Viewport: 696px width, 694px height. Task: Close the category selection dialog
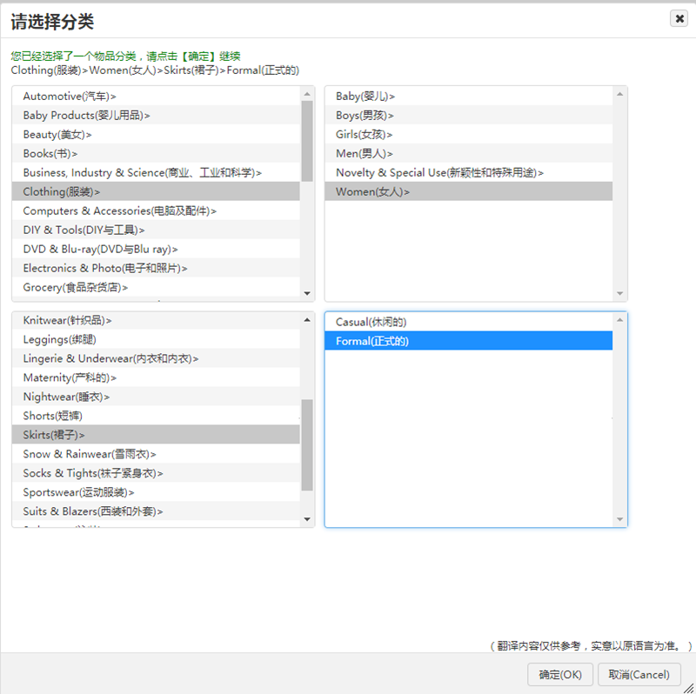click(x=678, y=18)
